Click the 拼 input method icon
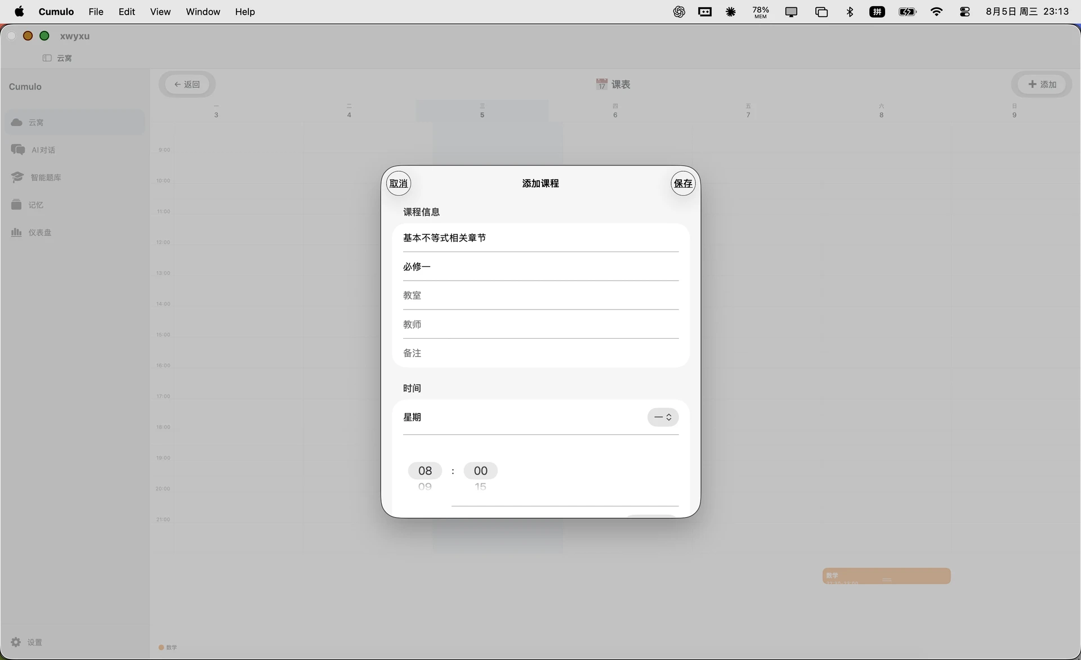1081x660 pixels. click(x=877, y=12)
